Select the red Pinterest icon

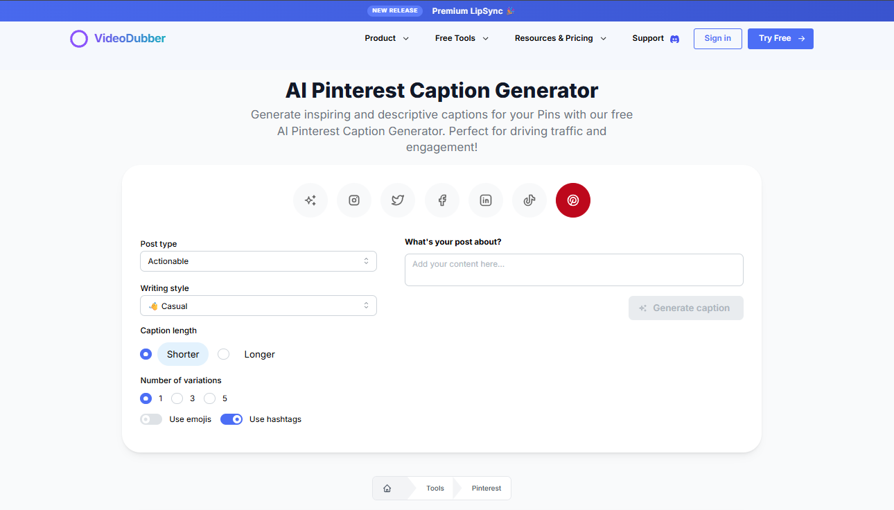click(x=573, y=200)
